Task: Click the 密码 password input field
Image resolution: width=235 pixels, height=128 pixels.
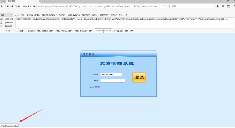Action: 113,81
